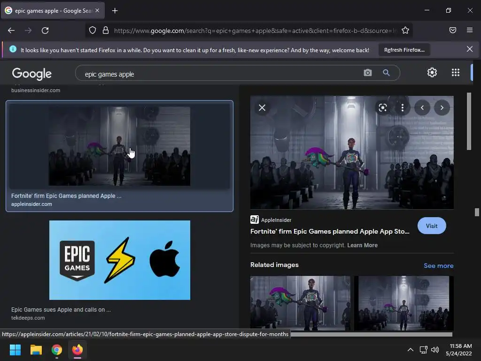Show hidden system tray icons

click(410, 350)
